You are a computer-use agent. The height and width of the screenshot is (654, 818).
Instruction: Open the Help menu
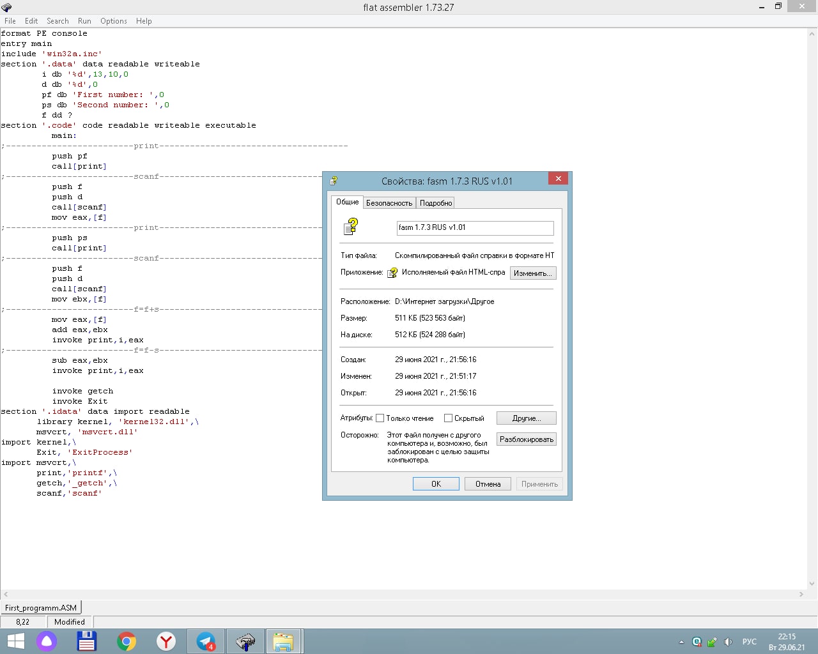[144, 21]
